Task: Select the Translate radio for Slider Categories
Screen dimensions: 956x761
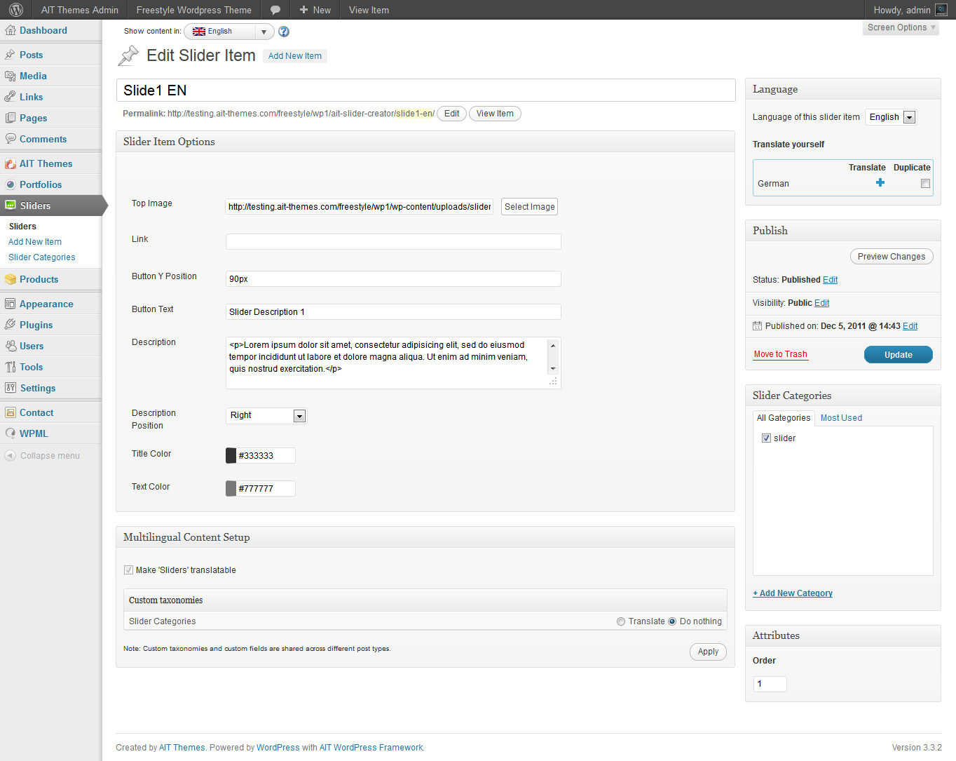Action: [x=621, y=621]
